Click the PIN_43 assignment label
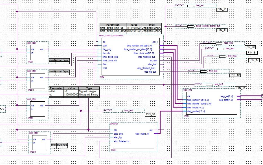Image resolution: width=263 pixels, height=165 pixels. click(x=222, y=30)
